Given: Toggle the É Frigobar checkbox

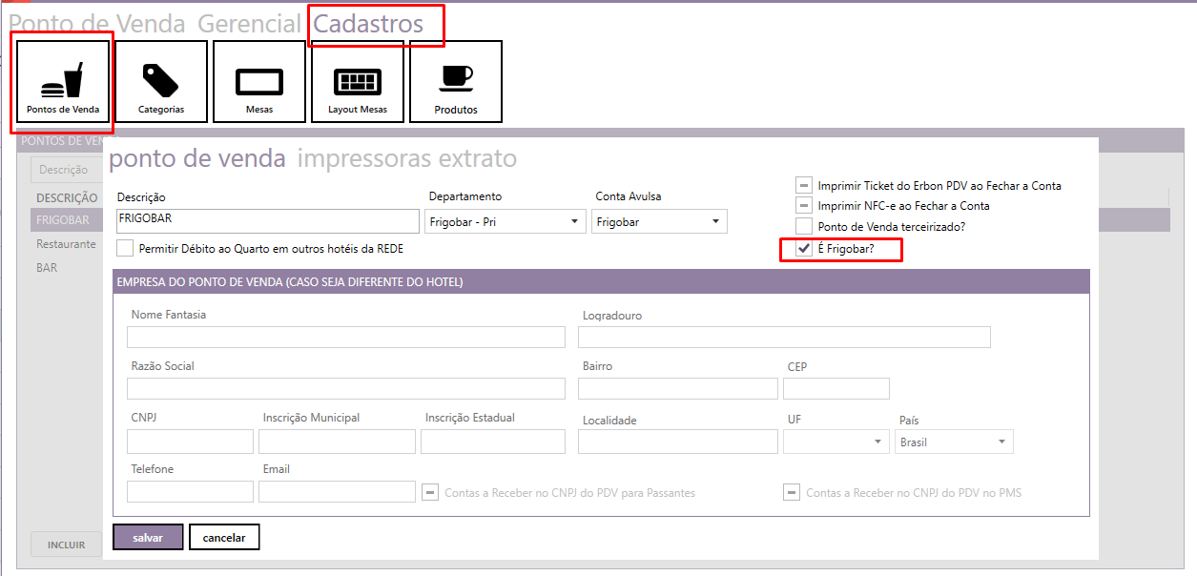Looking at the screenshot, I should click(x=804, y=249).
